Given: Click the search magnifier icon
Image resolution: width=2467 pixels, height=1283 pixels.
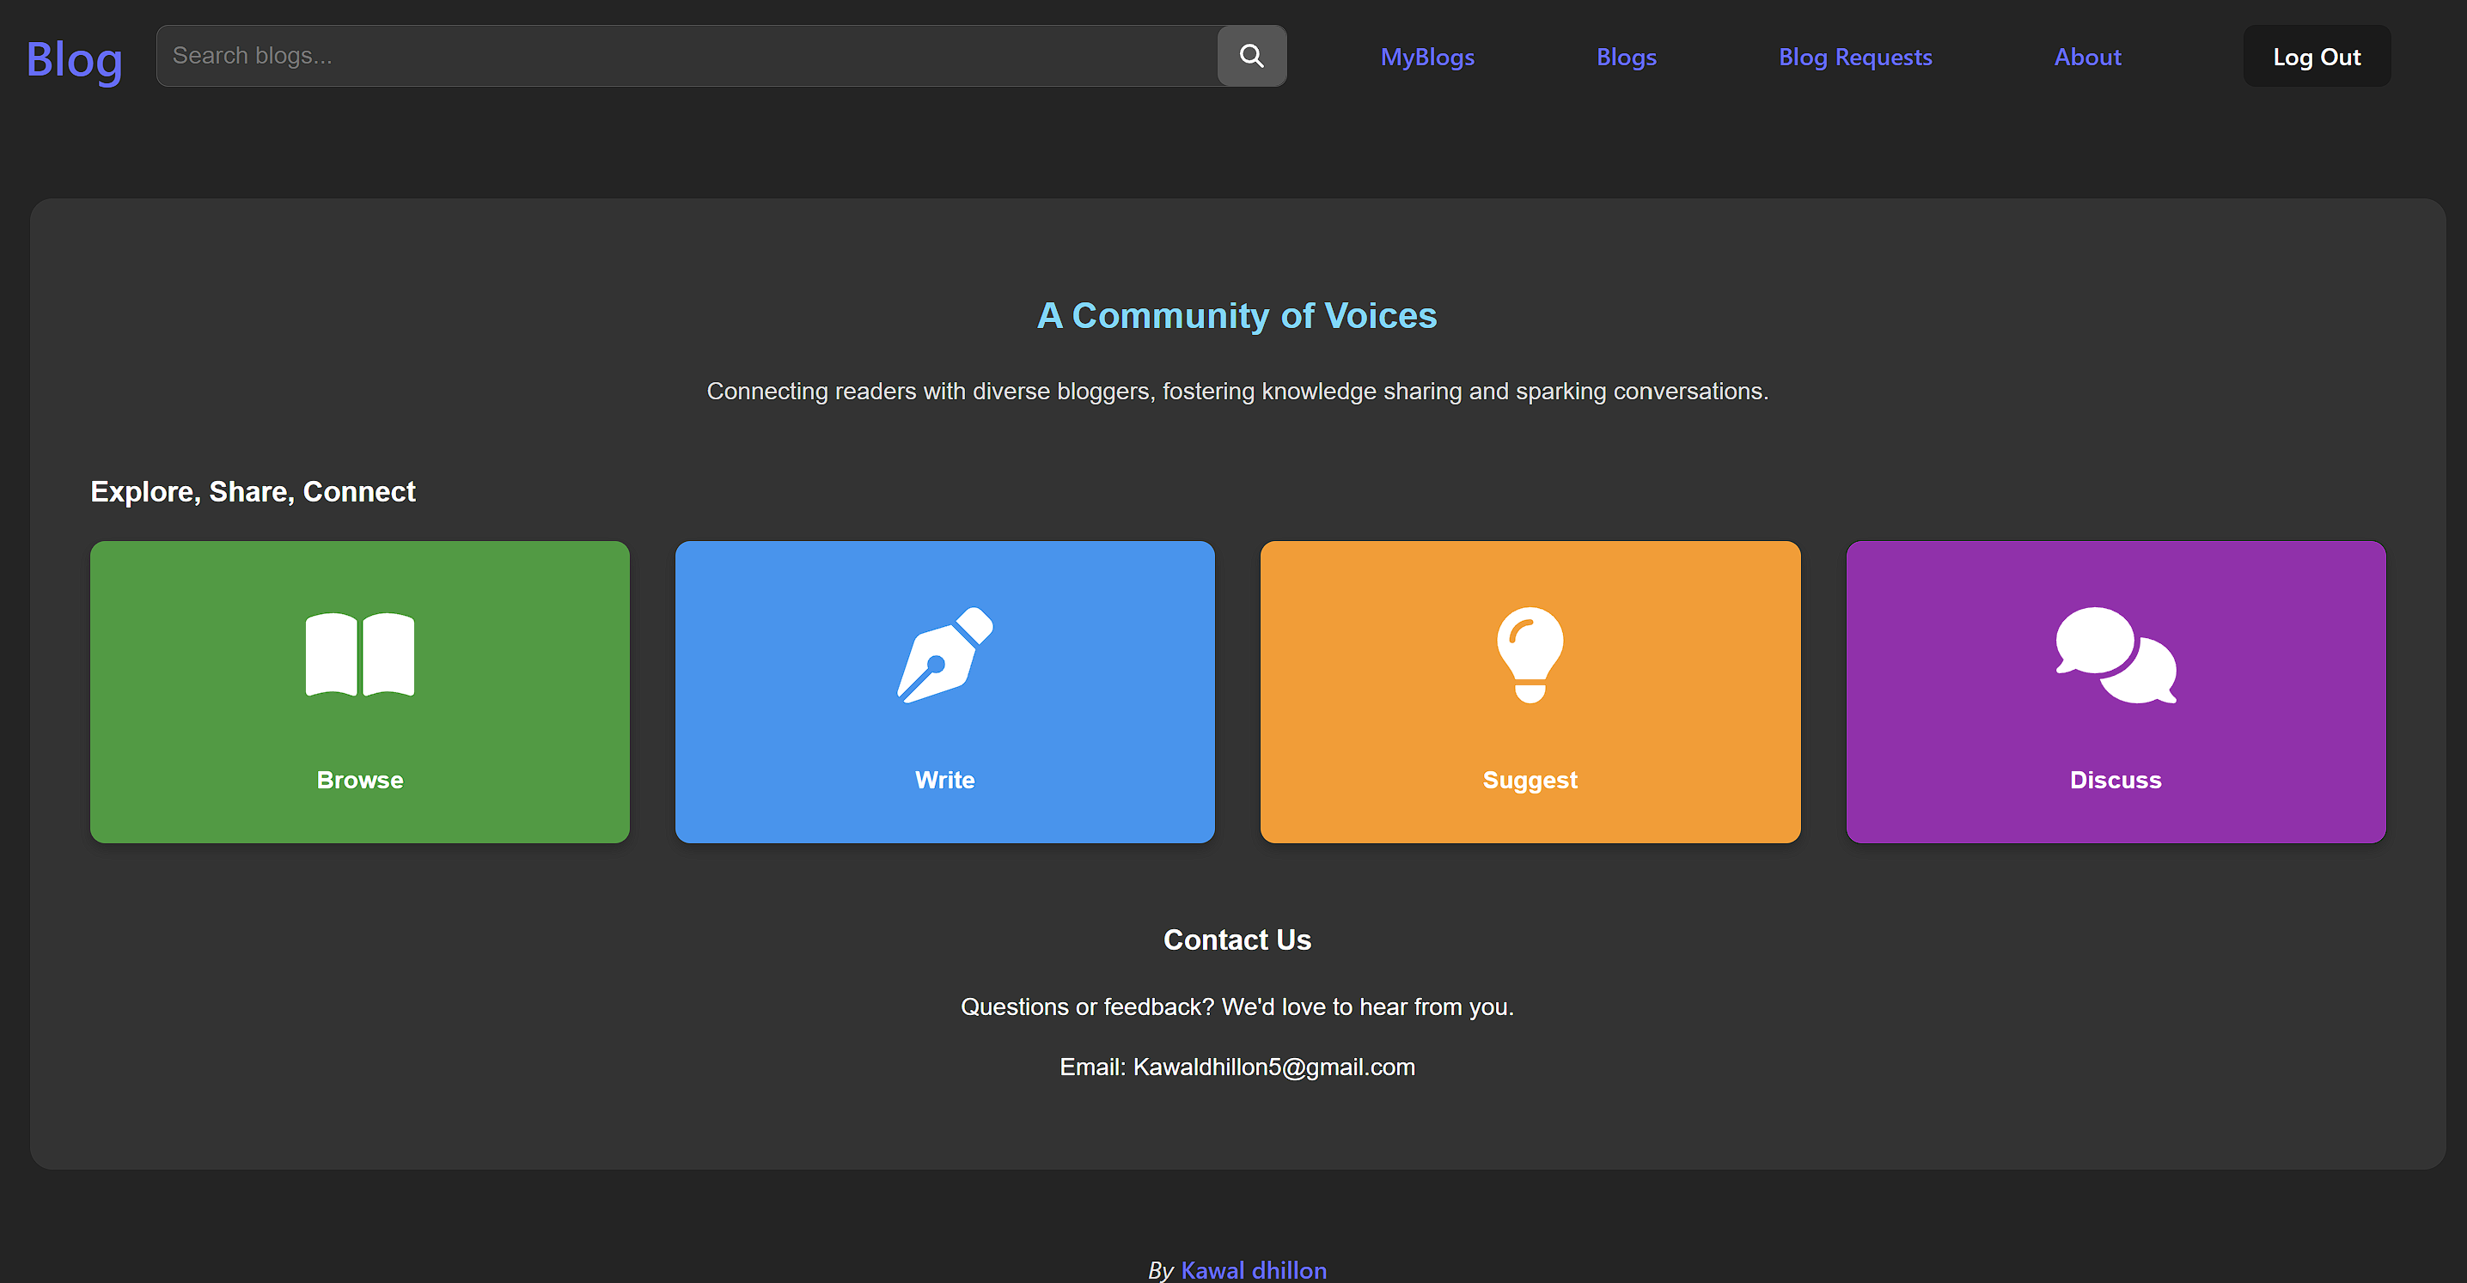Looking at the screenshot, I should coord(1251,56).
